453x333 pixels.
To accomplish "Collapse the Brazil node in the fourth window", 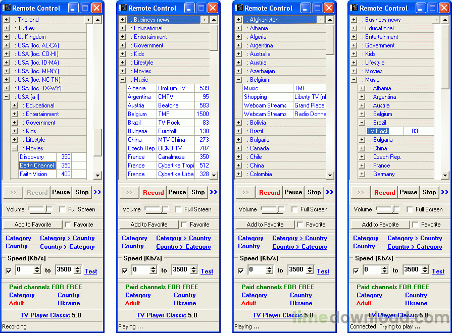I will click(362, 123).
